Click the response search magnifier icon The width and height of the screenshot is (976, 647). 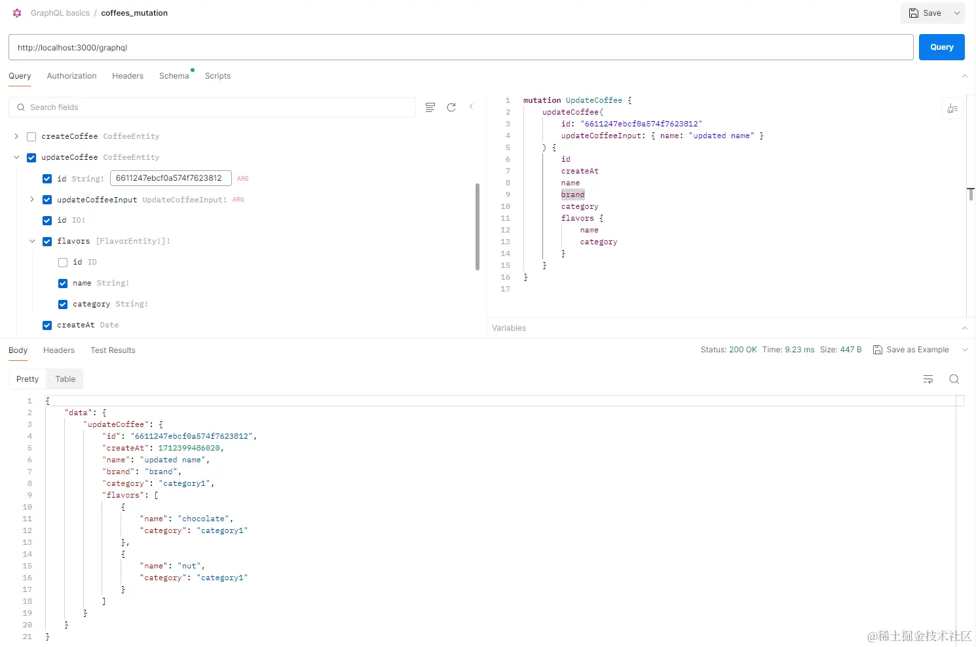(954, 379)
